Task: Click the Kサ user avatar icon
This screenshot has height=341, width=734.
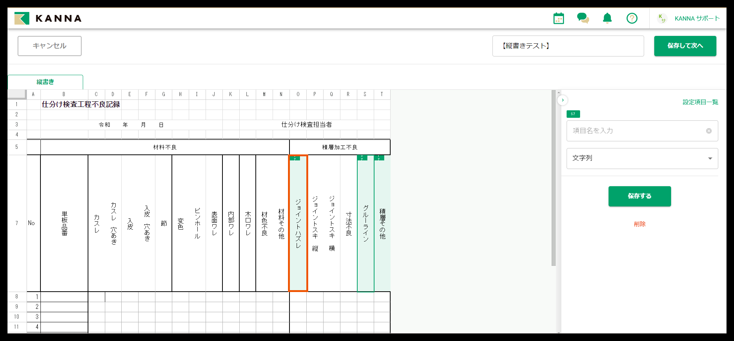Action: point(662,18)
